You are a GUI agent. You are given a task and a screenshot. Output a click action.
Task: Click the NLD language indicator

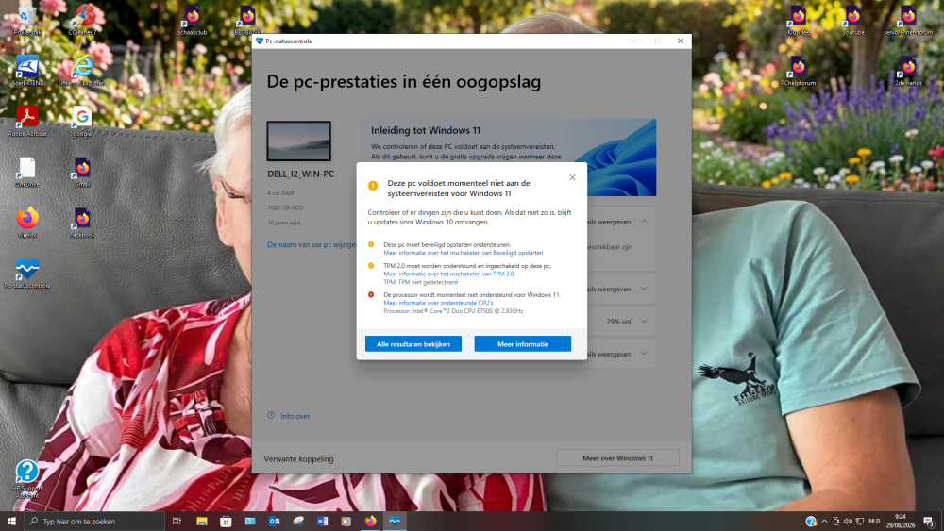click(x=874, y=522)
